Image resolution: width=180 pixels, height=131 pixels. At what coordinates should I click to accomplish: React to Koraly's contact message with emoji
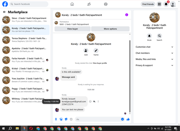click(x=90, y=101)
